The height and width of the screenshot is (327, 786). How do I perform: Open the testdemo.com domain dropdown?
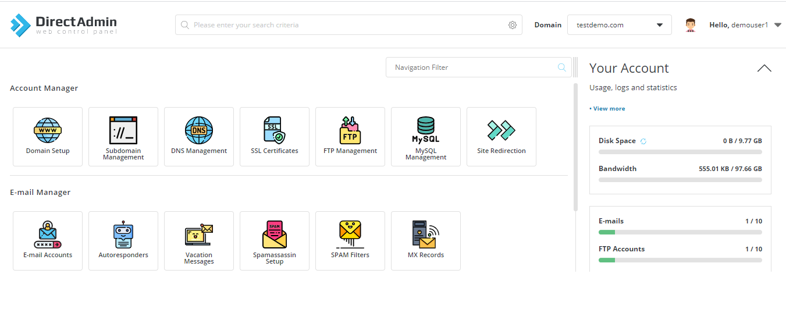[620, 25]
